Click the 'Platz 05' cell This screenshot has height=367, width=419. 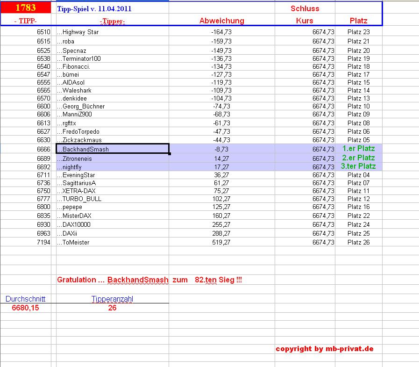(x=359, y=140)
